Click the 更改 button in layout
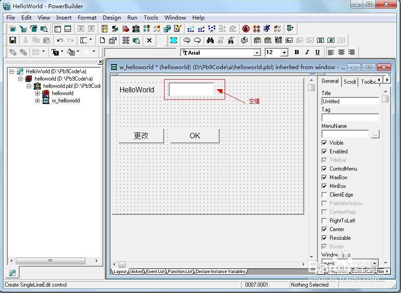 pos(141,136)
